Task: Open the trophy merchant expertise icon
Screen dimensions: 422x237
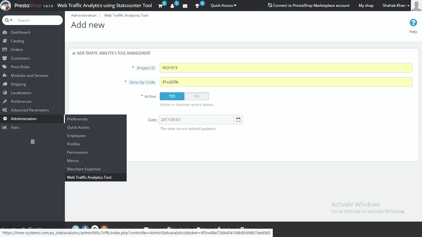Action: pyautogui.click(x=197, y=6)
